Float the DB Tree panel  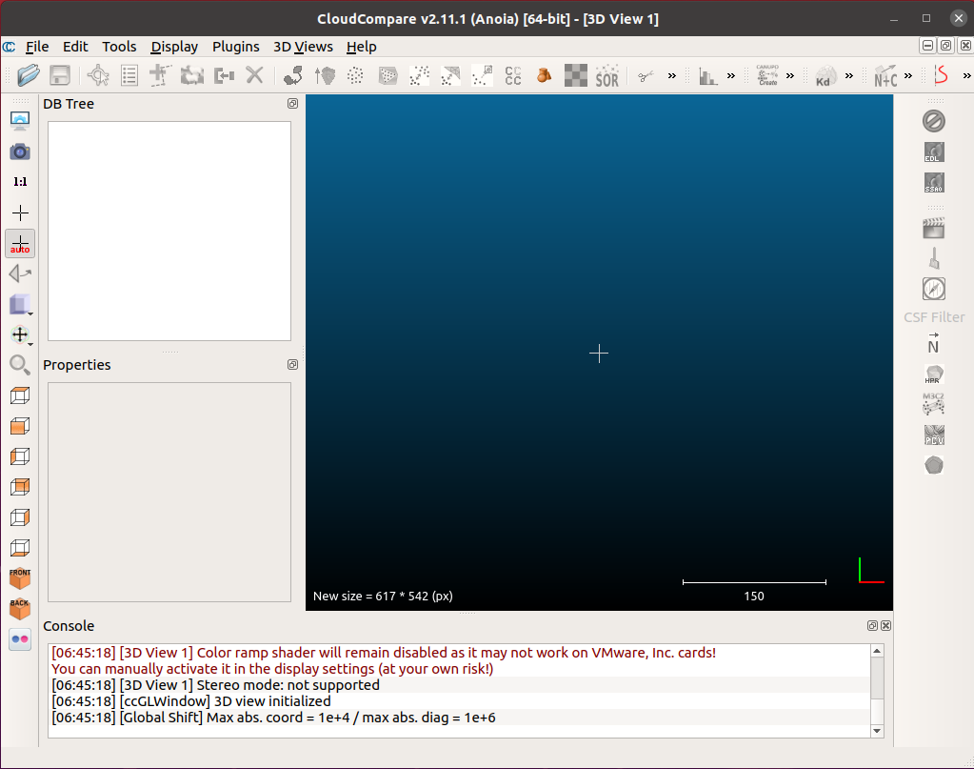(292, 104)
